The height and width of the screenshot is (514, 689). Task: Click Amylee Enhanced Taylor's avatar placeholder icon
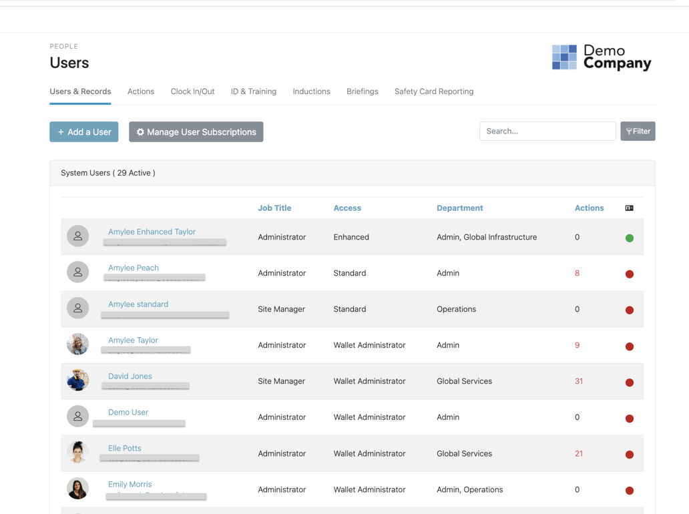(77, 236)
